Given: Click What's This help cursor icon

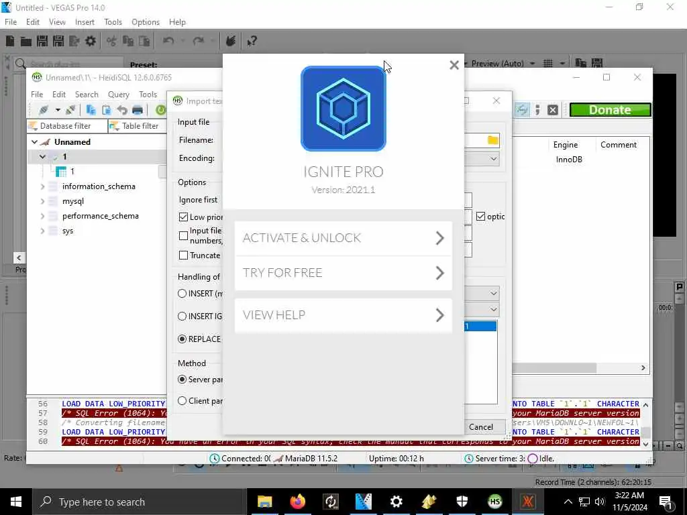Looking at the screenshot, I should point(252,41).
